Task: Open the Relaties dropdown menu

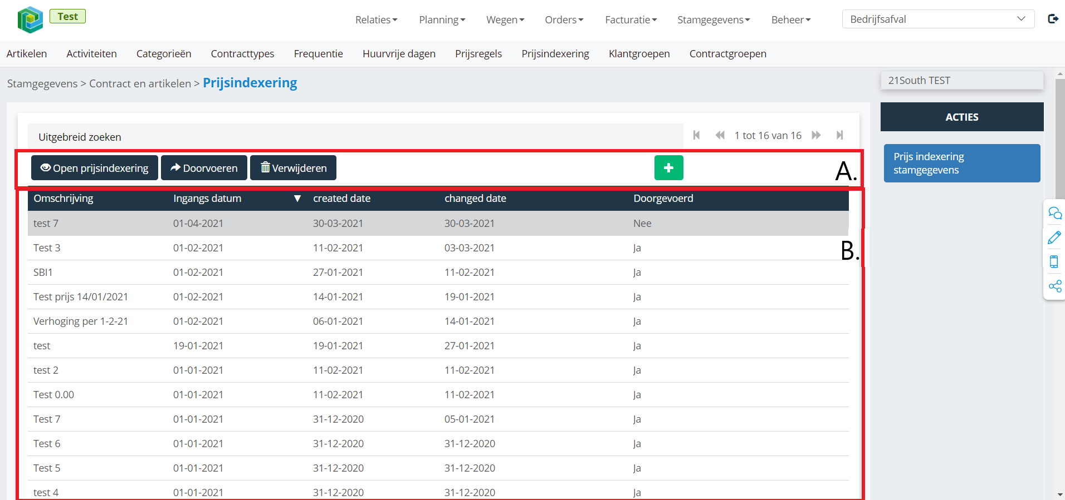Action: 377,19
